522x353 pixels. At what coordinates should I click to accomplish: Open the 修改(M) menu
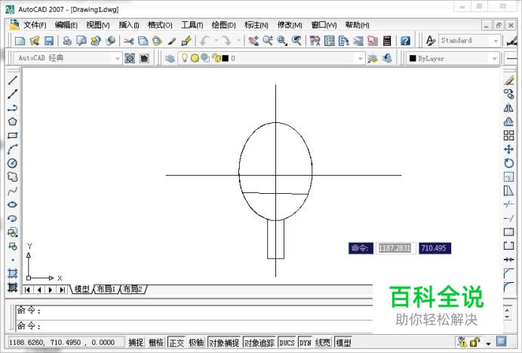[x=290, y=25]
